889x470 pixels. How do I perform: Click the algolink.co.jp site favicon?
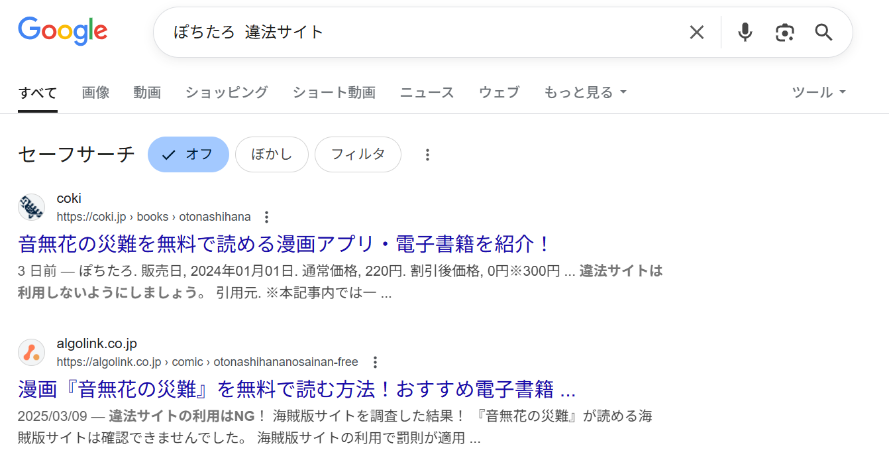point(31,352)
